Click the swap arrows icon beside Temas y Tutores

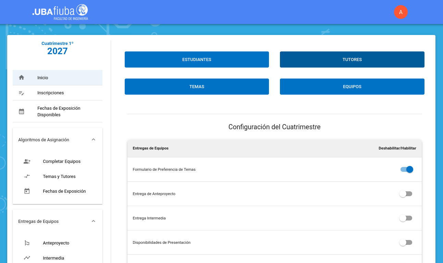[27, 176]
